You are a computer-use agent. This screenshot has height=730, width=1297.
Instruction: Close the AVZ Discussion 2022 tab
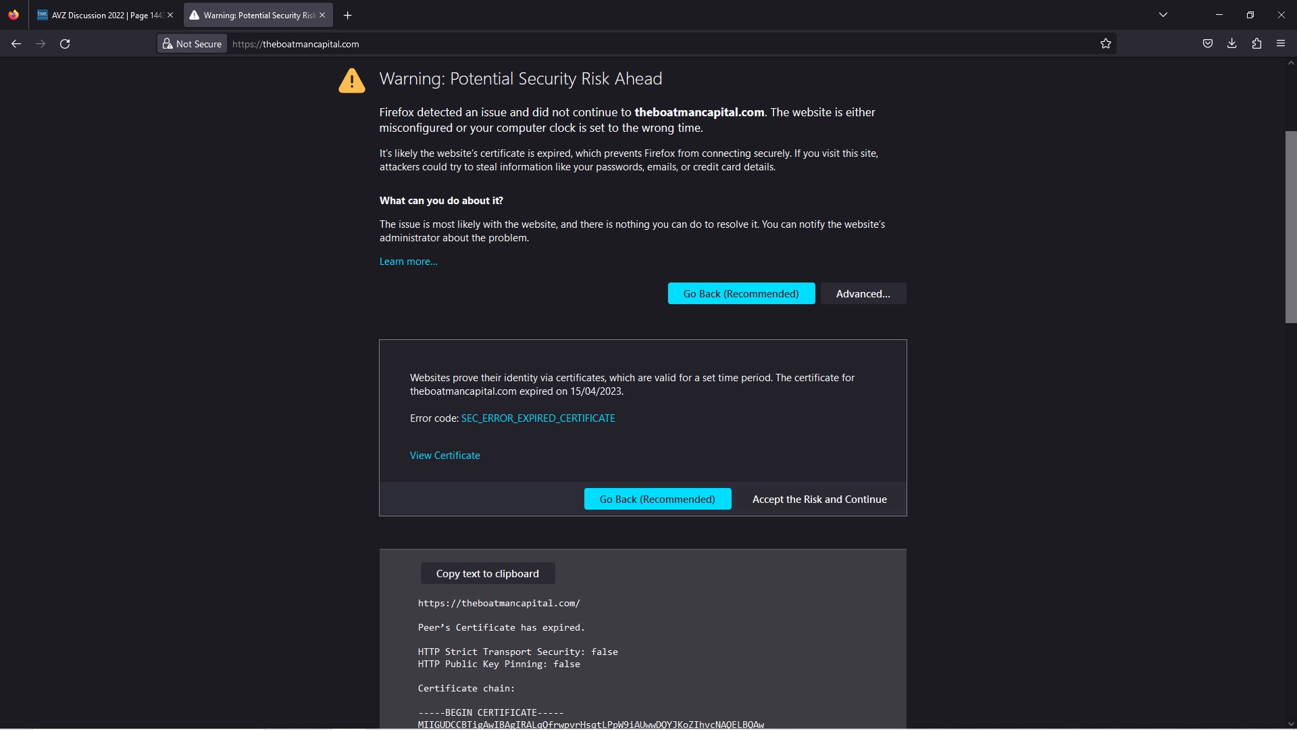pos(170,15)
